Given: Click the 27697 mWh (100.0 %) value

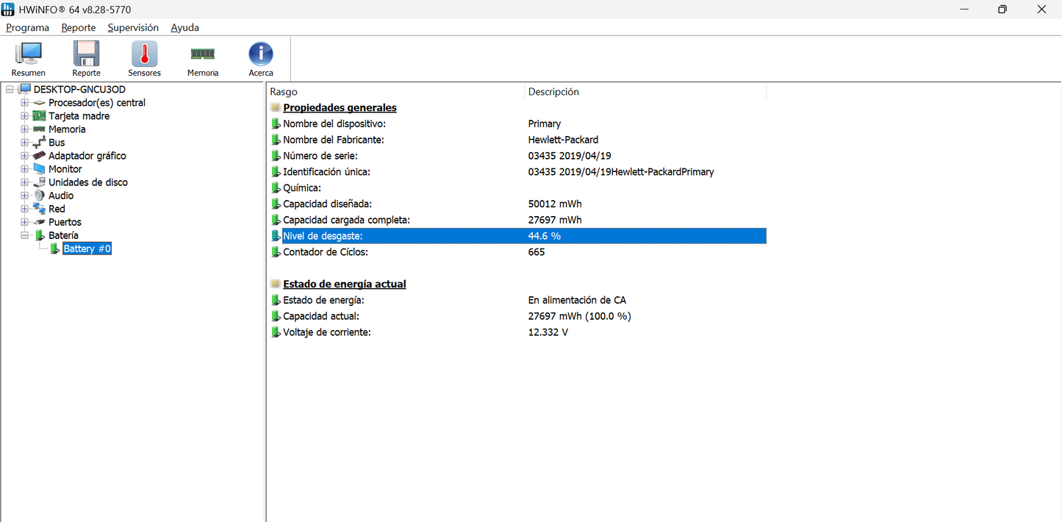Looking at the screenshot, I should (580, 316).
